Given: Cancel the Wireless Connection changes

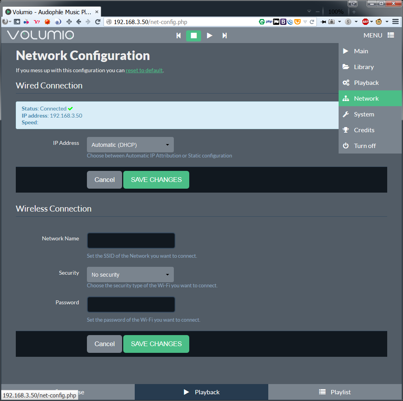Looking at the screenshot, I should [104, 344].
